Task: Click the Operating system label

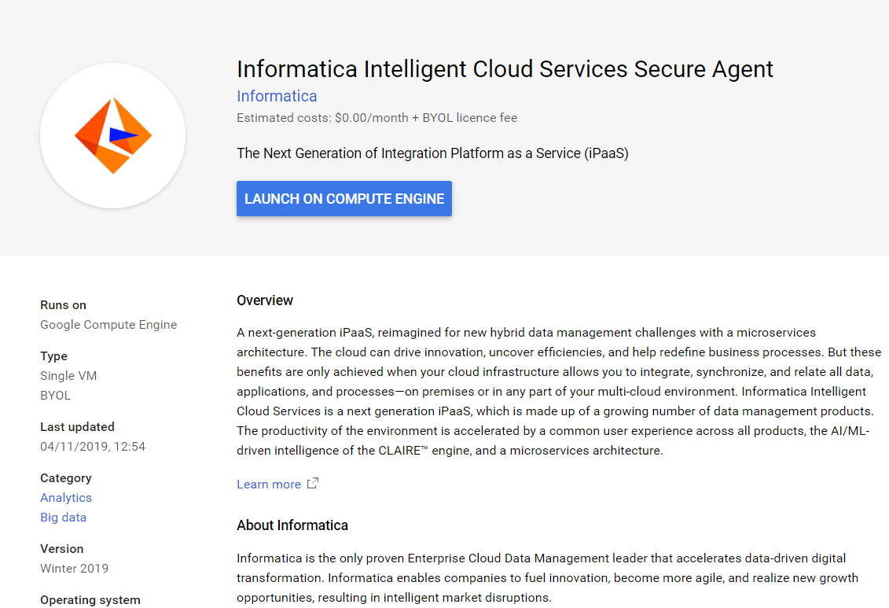Action: [90, 599]
